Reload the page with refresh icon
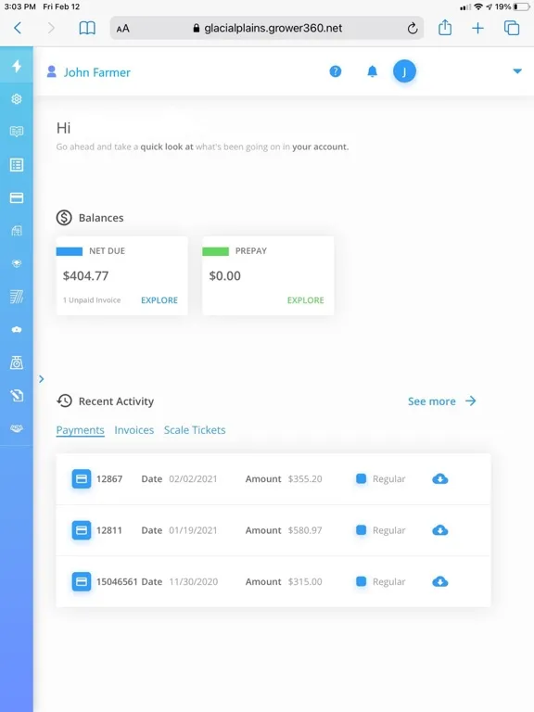534x712 pixels. [413, 29]
